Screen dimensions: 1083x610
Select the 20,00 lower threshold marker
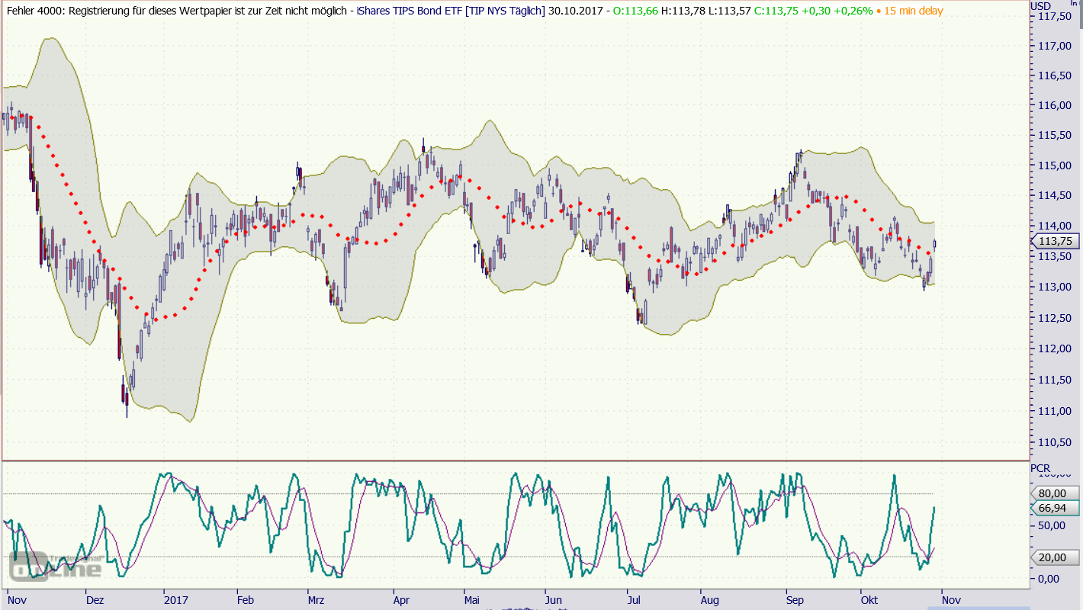pos(1055,557)
